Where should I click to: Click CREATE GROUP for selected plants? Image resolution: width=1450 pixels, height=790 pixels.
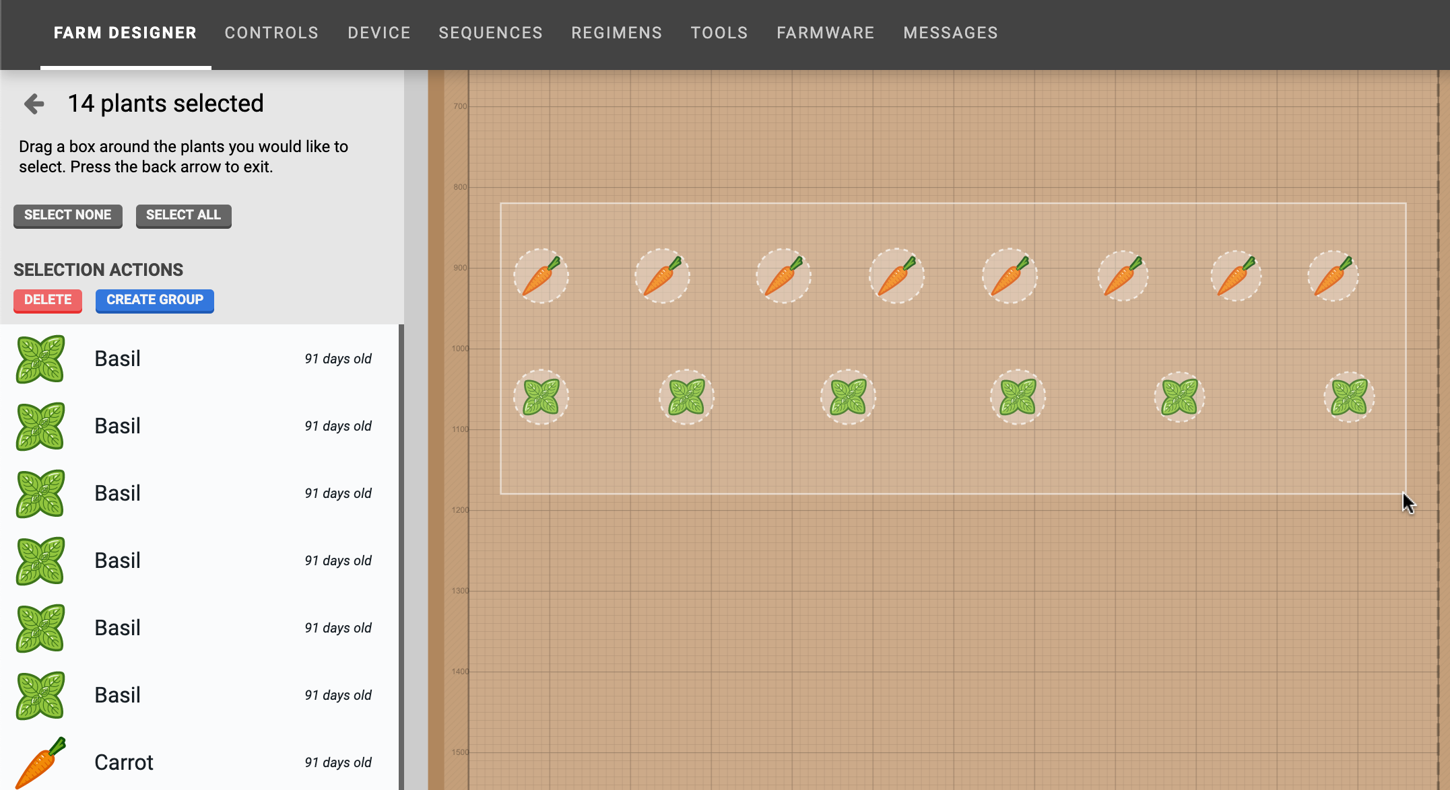click(x=154, y=300)
